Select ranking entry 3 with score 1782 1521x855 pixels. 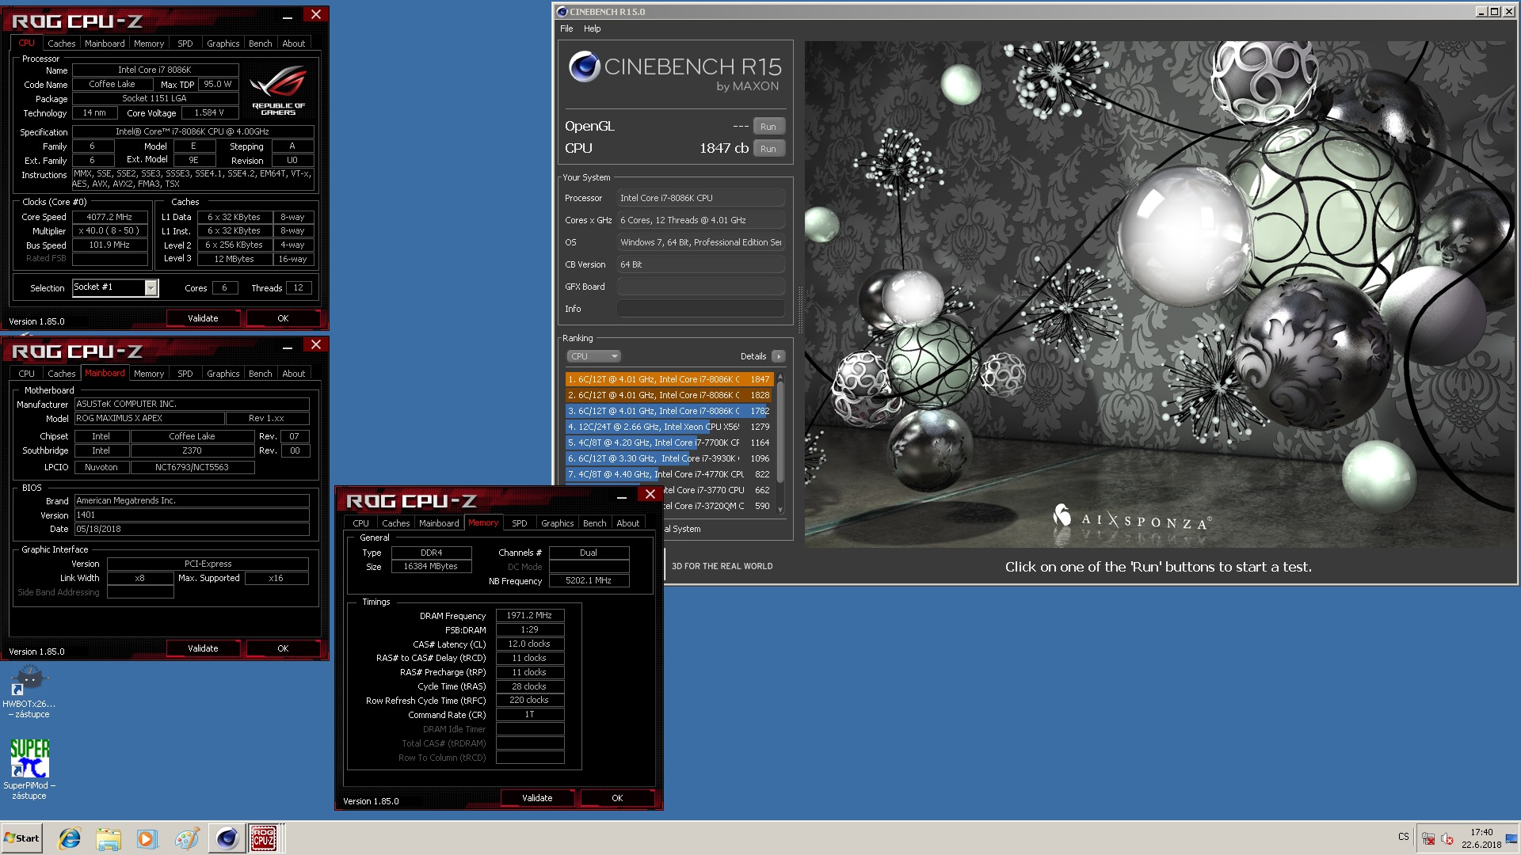pyautogui.click(x=669, y=411)
